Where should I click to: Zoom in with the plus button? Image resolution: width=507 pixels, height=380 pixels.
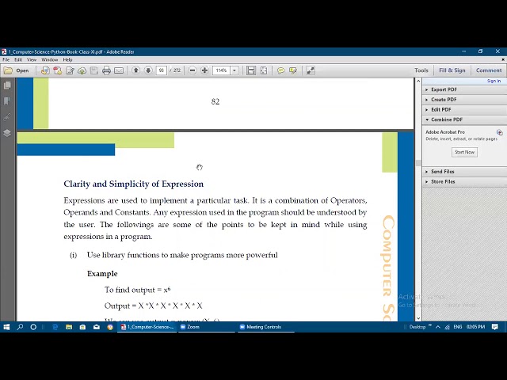(x=204, y=70)
